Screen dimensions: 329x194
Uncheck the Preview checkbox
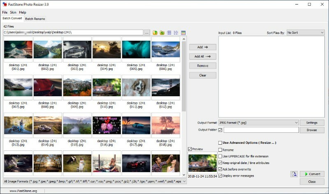(x=190, y=149)
